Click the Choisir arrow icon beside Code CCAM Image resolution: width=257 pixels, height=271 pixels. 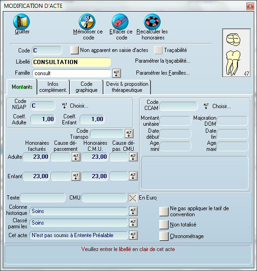[x=206, y=106]
